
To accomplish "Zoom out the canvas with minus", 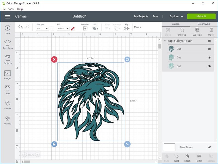I will click(24, 155).
